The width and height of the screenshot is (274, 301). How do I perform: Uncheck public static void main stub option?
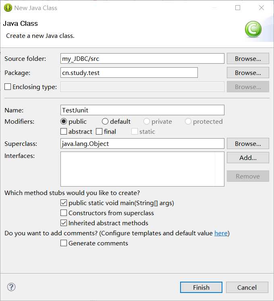coord(64,203)
